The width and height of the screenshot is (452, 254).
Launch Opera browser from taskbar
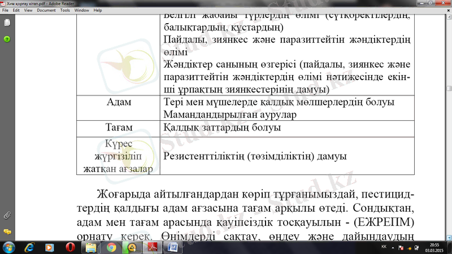(70, 247)
